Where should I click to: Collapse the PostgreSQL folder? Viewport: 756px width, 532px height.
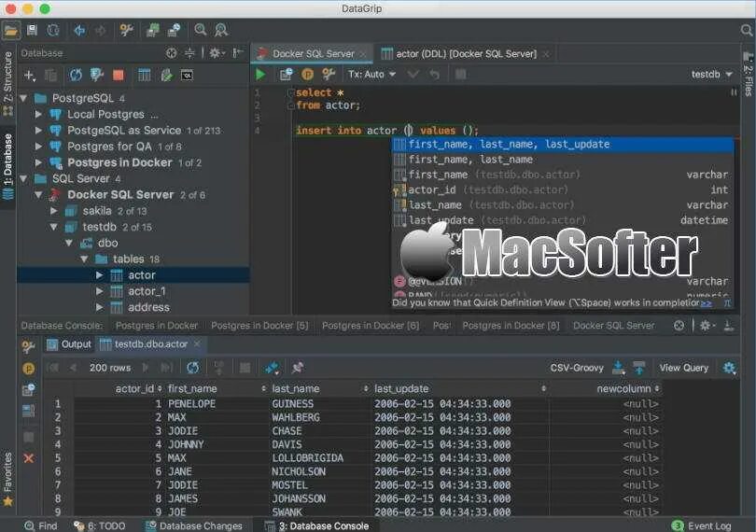tap(23, 98)
